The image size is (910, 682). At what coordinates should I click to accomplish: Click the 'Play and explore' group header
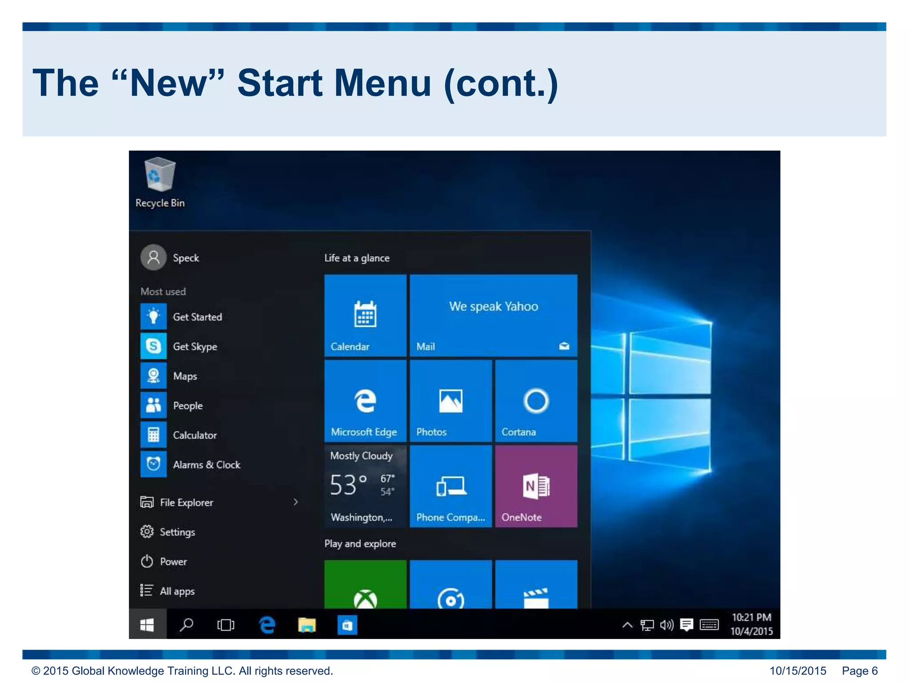coord(360,543)
